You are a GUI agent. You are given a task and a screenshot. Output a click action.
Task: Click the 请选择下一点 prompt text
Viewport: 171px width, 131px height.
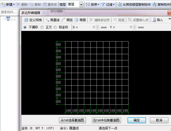click(x=108, y=128)
